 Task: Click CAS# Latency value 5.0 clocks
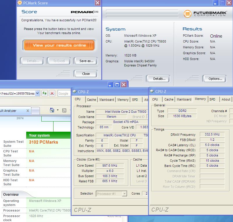[x=212, y=145]
